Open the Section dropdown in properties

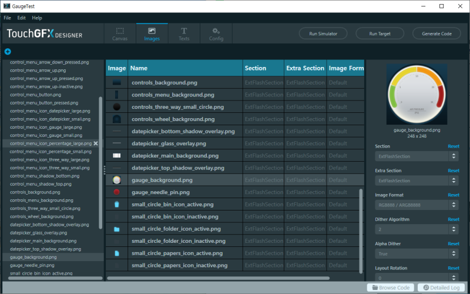[417, 156]
